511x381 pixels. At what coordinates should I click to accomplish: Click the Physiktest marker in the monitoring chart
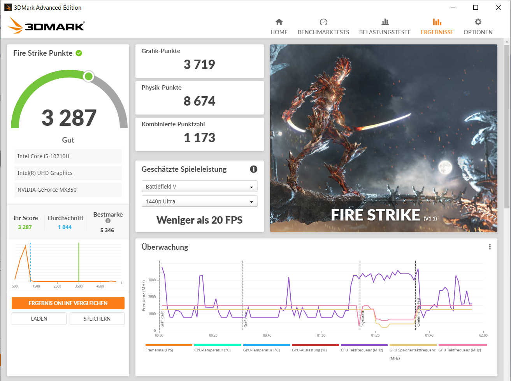[x=363, y=319]
